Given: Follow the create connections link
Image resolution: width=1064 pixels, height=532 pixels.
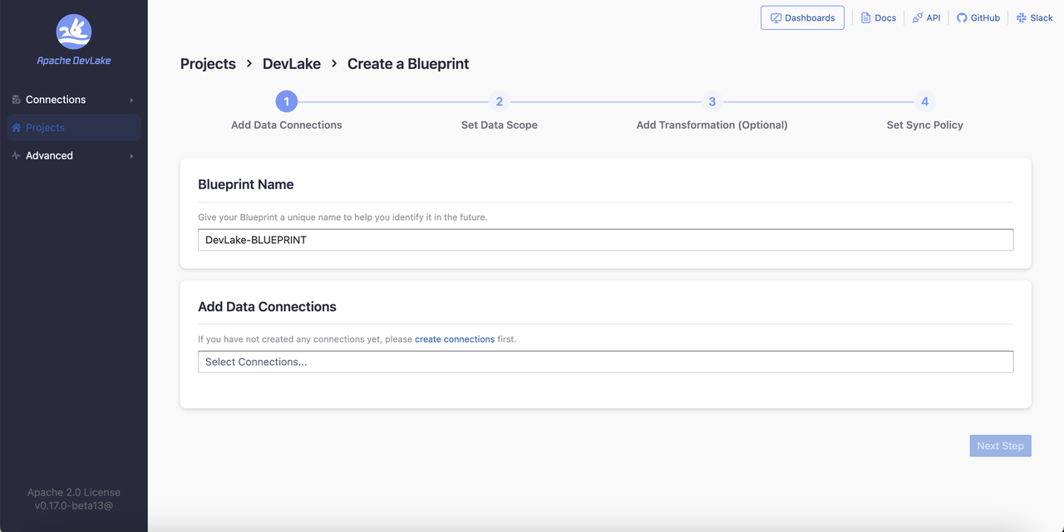Looking at the screenshot, I should click(455, 339).
